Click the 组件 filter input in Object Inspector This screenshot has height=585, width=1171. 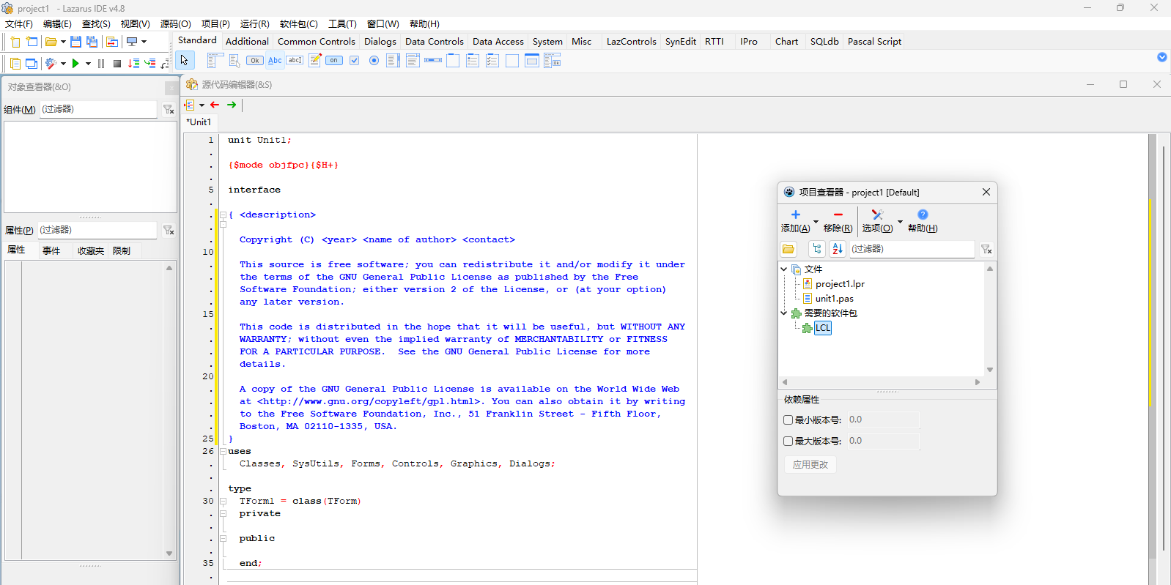coord(98,109)
